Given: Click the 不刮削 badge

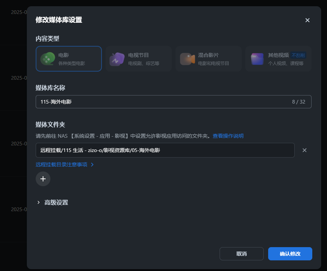Looking at the screenshot, I should (x=298, y=55).
